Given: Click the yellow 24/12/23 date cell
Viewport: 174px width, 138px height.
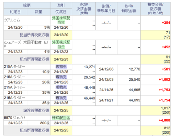Looking at the screenshot, I should click(61, 59).
